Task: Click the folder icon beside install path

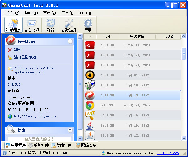Action: click(x=10, y=68)
